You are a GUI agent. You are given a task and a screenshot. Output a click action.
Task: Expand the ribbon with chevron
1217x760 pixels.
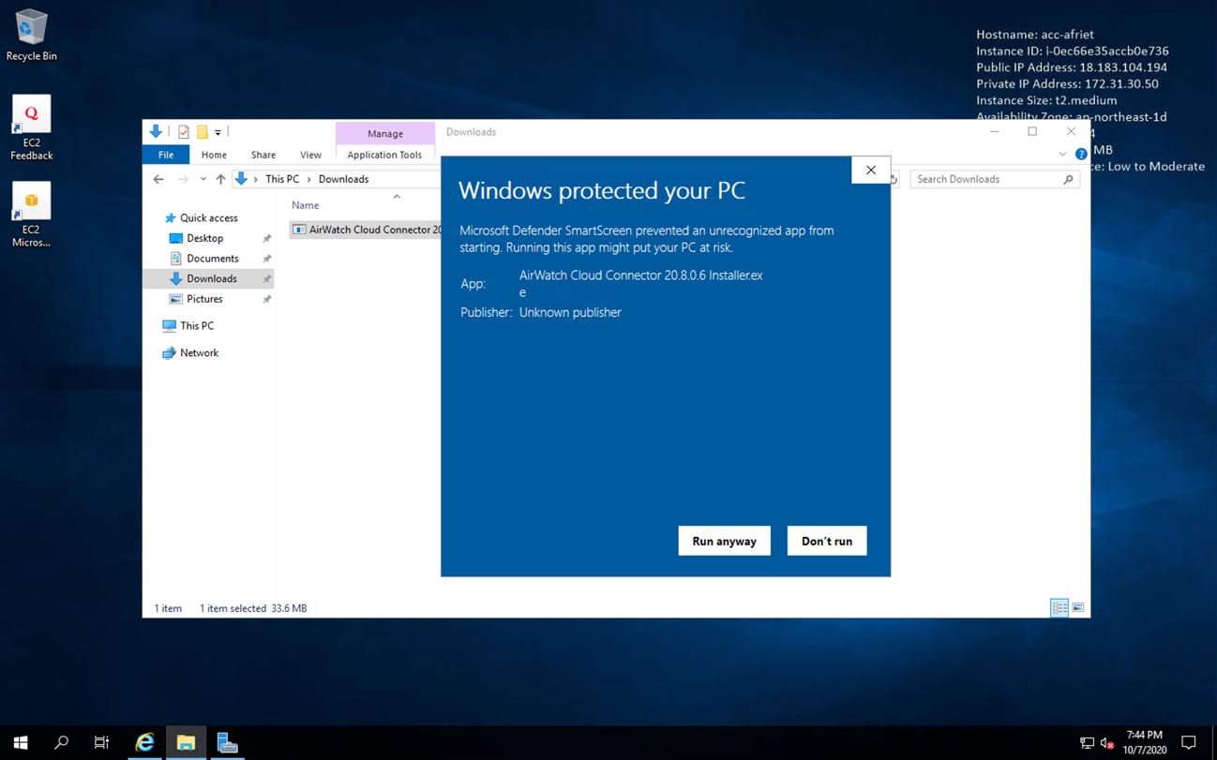(1062, 155)
